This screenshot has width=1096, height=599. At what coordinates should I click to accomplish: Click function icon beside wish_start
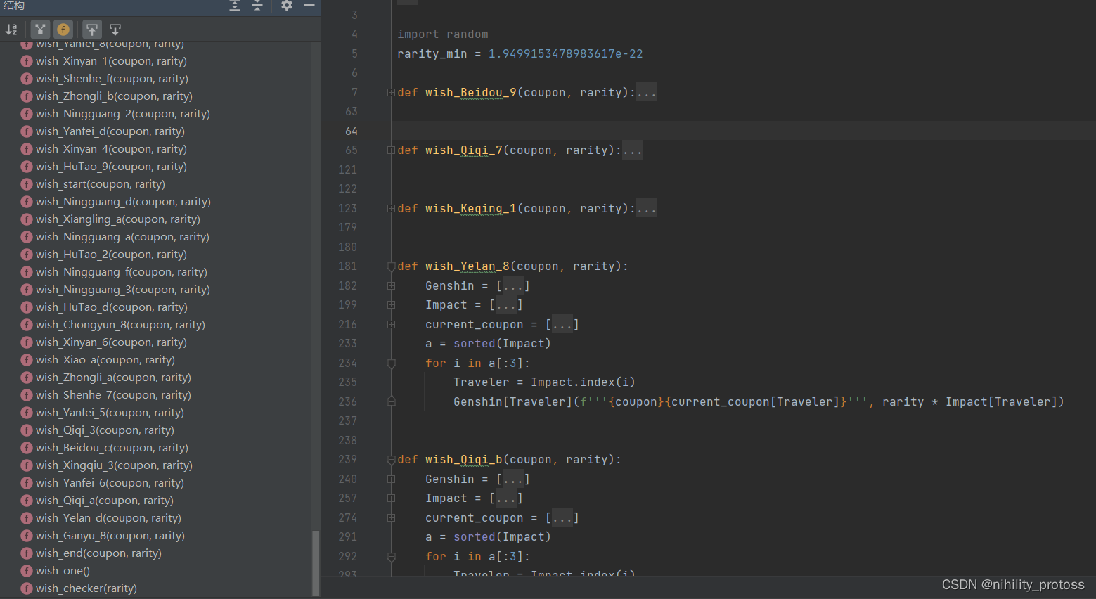pos(27,184)
